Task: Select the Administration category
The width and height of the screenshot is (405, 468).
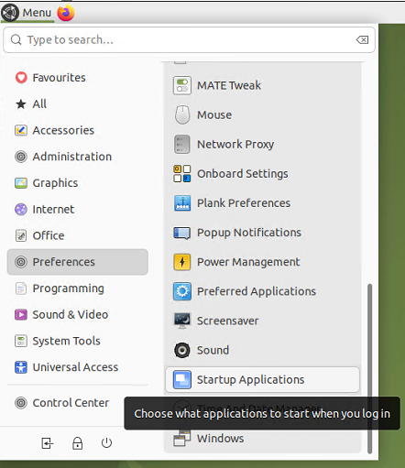Action: point(78,157)
